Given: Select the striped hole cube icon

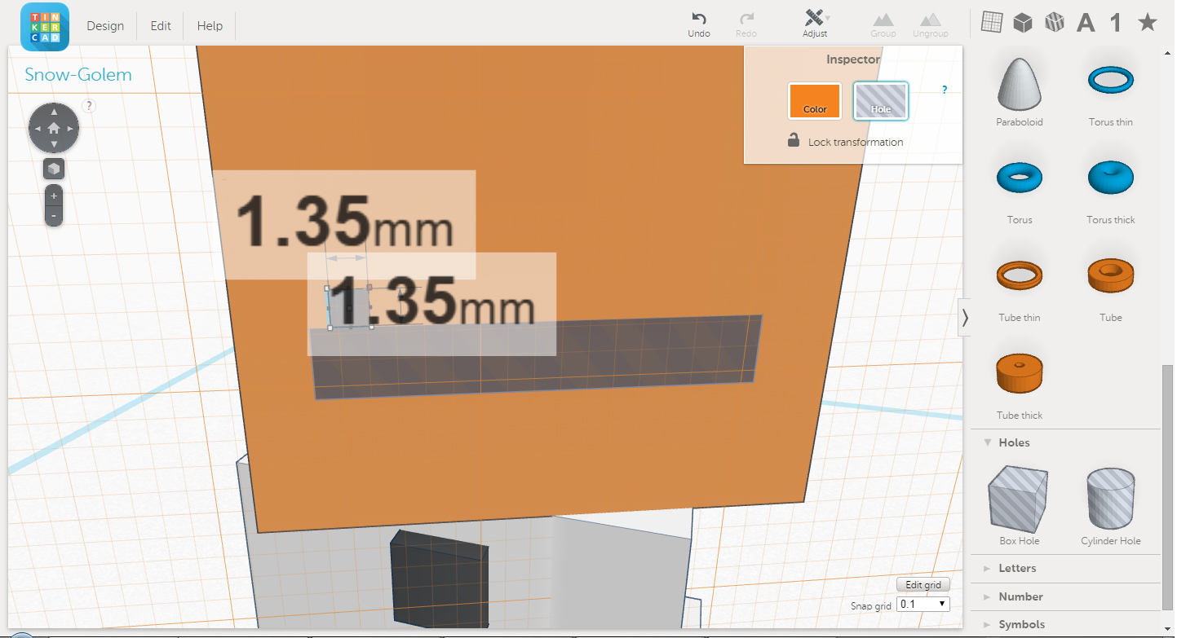Looking at the screenshot, I should [x=1055, y=22].
